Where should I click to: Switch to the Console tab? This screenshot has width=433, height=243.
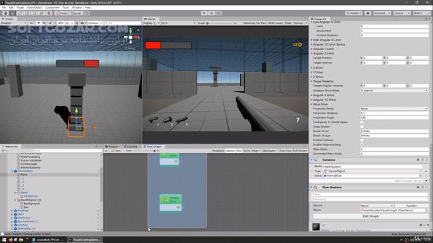point(131,146)
